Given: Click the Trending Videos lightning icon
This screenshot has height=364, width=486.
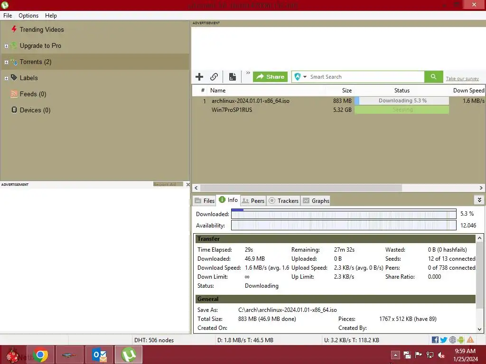Looking at the screenshot, I should coord(14,29).
